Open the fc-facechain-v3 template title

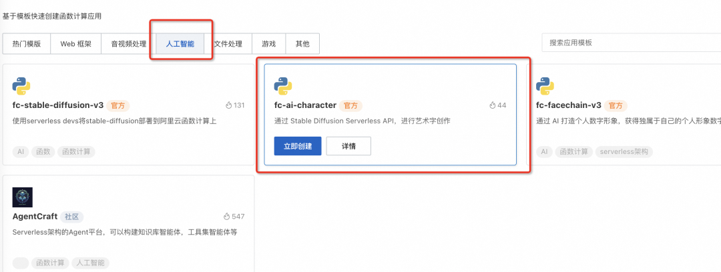(569, 105)
